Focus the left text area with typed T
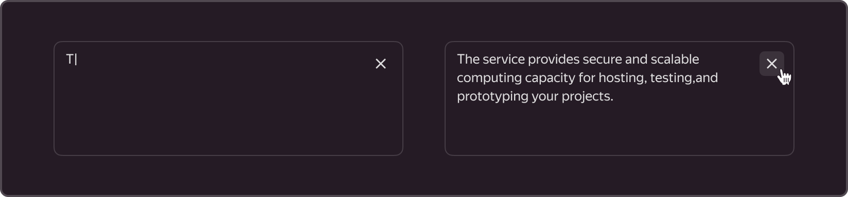848x197 pixels. pos(228,98)
